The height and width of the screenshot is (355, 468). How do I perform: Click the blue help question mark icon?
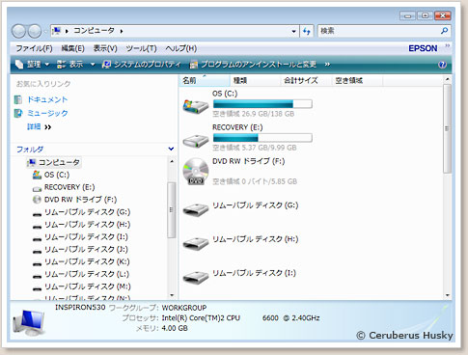click(442, 65)
